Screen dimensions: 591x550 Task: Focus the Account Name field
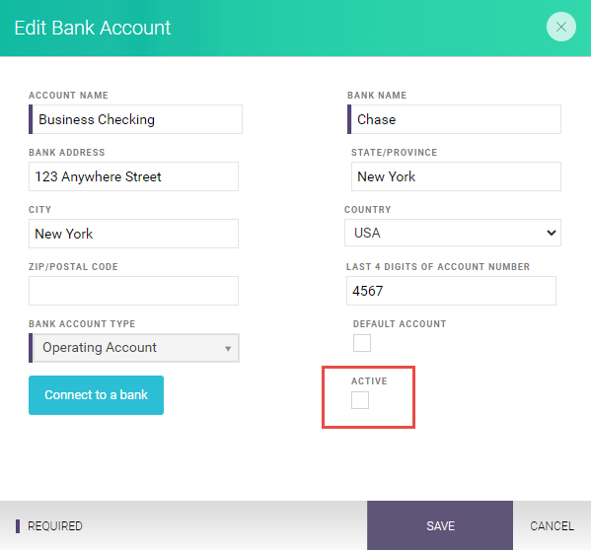[135, 119]
